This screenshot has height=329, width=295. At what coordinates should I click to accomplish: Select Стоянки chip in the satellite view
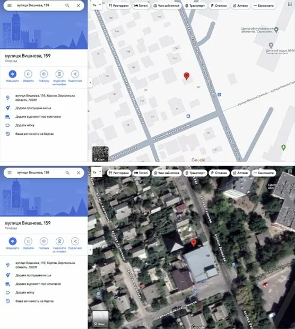pos(219,173)
